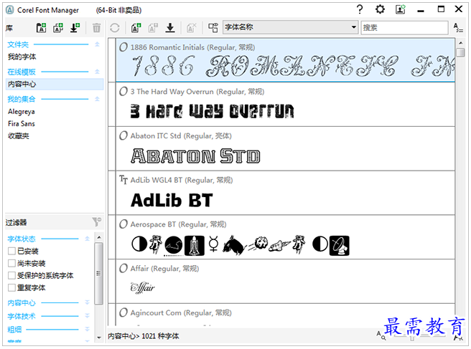
Task: Select the AdLib BT font preview
Action: 172,200
